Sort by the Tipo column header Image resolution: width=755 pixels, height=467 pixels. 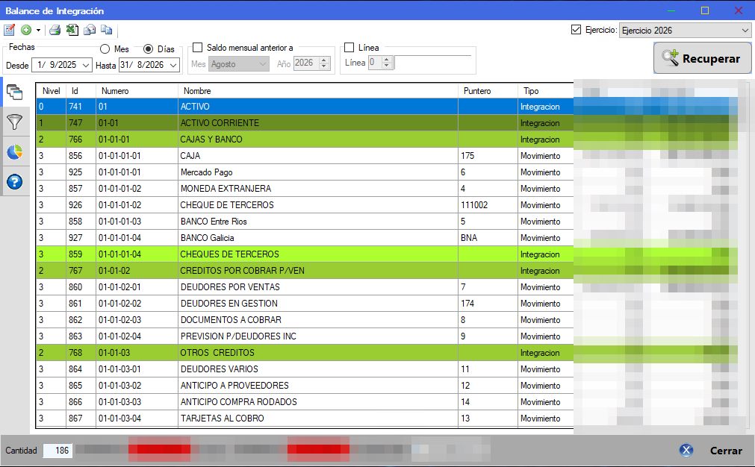(x=546, y=91)
